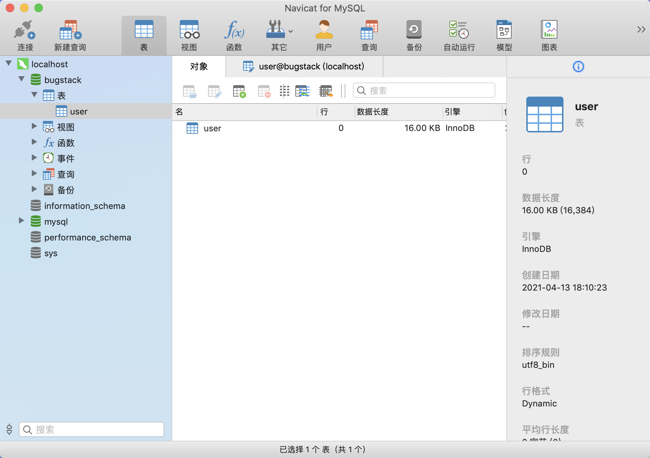Click the connection filter icon at sidebar bottom
The height and width of the screenshot is (458, 650).
(9, 429)
